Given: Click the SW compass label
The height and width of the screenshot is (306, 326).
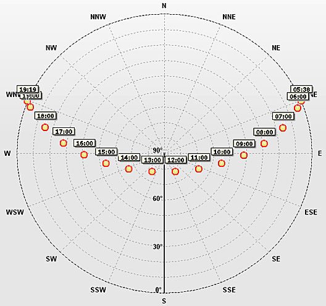Looking at the screenshot, I should click(51, 259).
